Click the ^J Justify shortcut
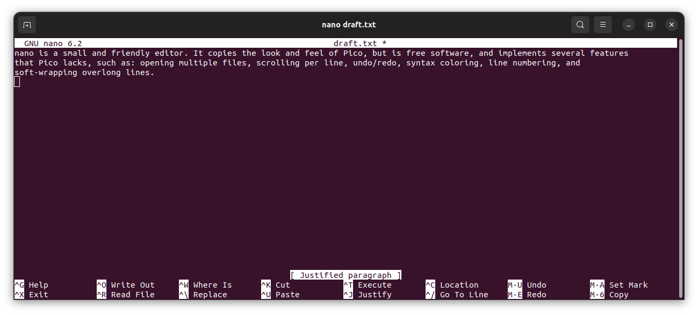Screen dimensions: 698x315 (x=368, y=295)
